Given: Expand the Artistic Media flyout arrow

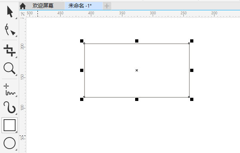Looking at the screenshot, I should 16,114.
